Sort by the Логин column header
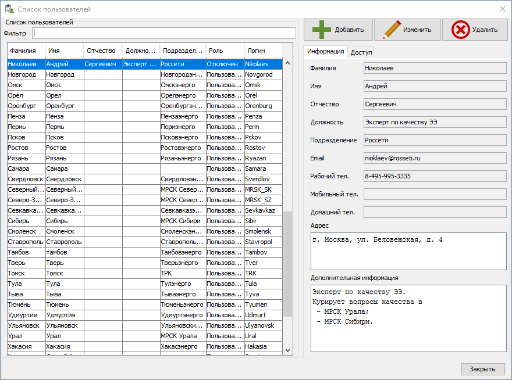This screenshot has height=380, width=512. point(263,51)
